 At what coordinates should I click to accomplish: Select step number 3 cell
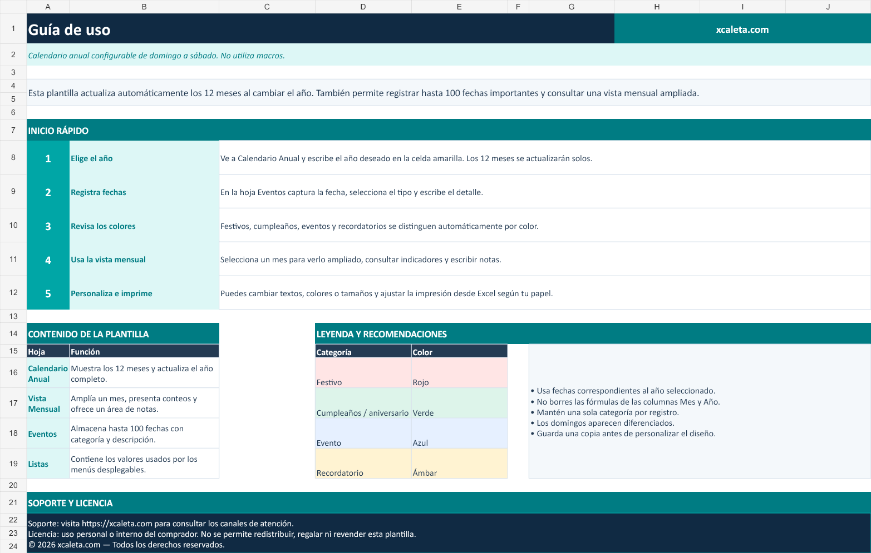click(x=48, y=226)
